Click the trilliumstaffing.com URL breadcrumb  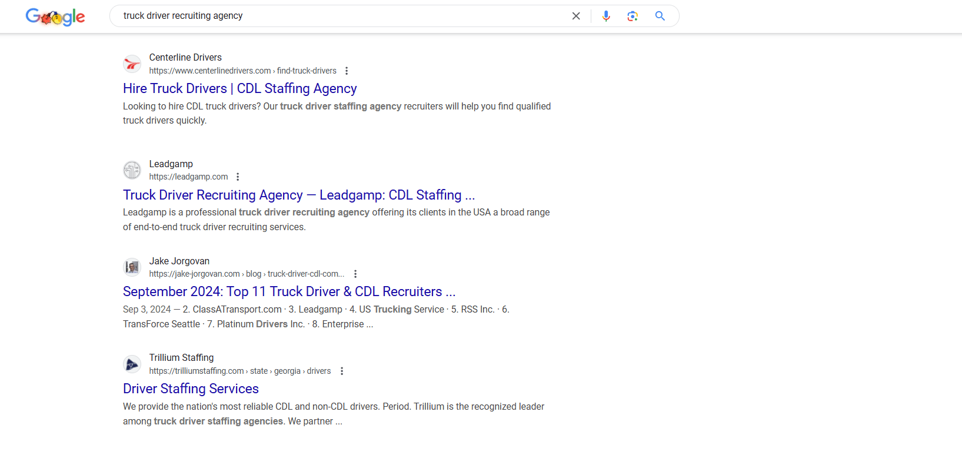pos(239,371)
